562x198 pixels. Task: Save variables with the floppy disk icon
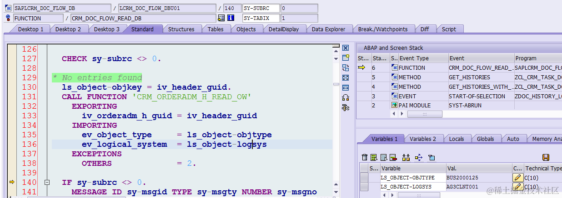pyautogui.click(x=546, y=157)
